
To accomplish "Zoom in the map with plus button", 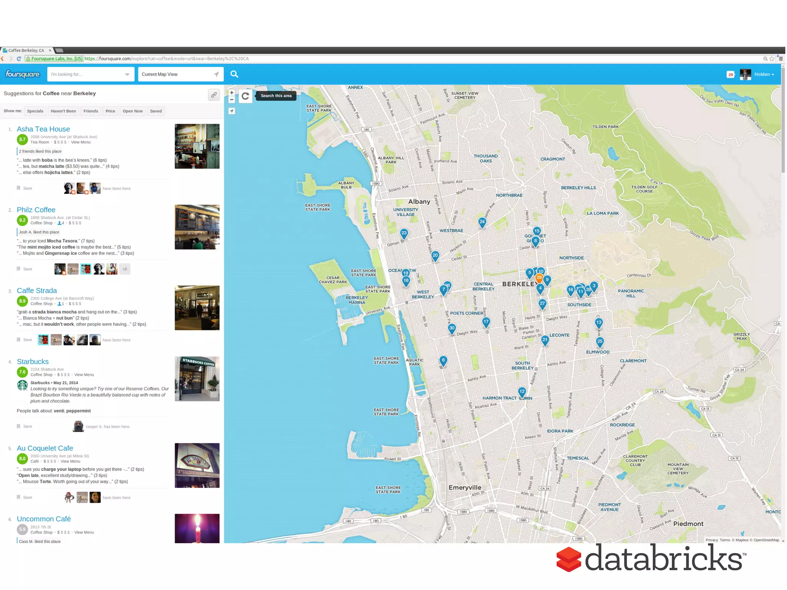I will pyautogui.click(x=231, y=93).
